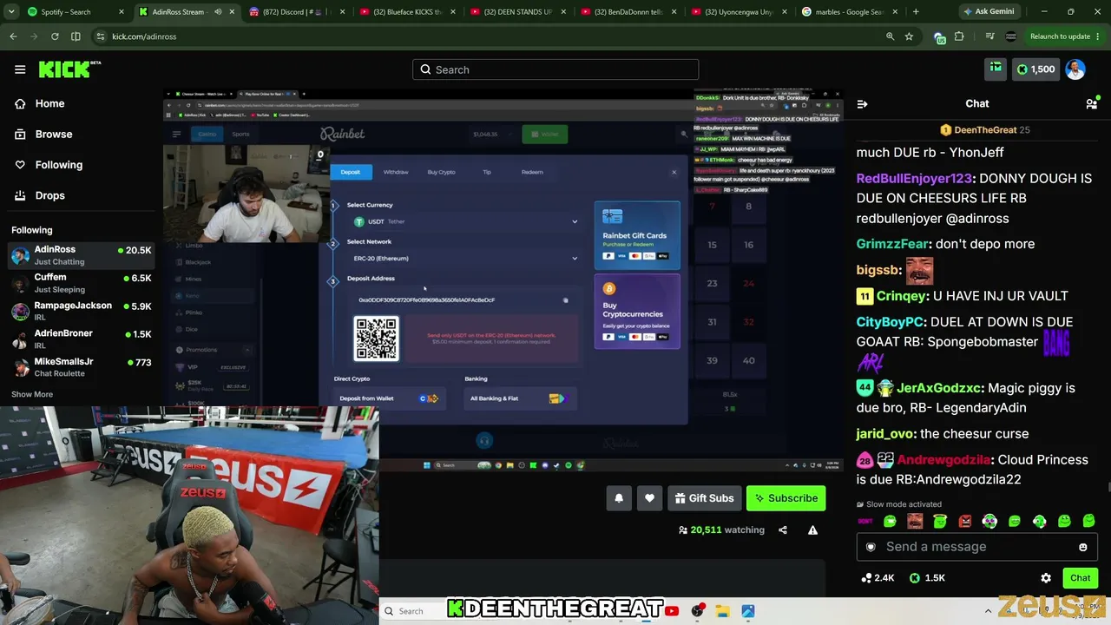Open the green store icon in Kick header
Screen dimensions: 1111x625
pyautogui.click(x=996, y=69)
